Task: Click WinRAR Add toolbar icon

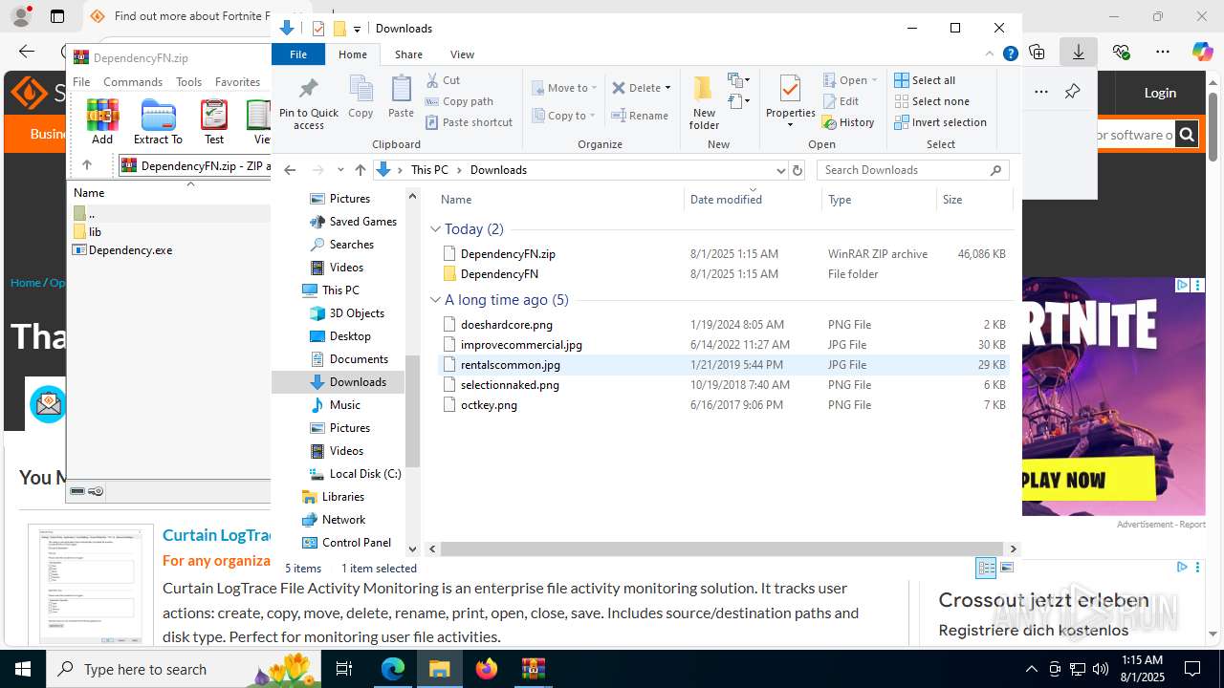Action: pyautogui.click(x=102, y=121)
